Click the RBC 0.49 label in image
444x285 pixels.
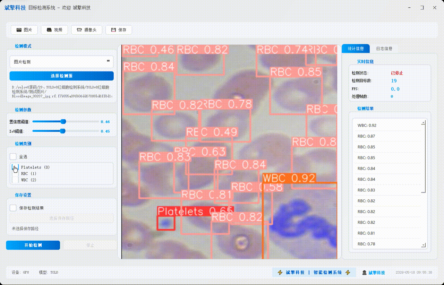coord(212,132)
